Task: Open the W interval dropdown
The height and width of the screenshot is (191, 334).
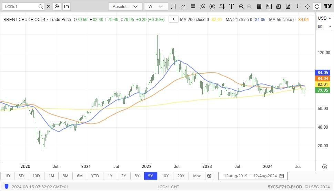Action: coord(156,7)
